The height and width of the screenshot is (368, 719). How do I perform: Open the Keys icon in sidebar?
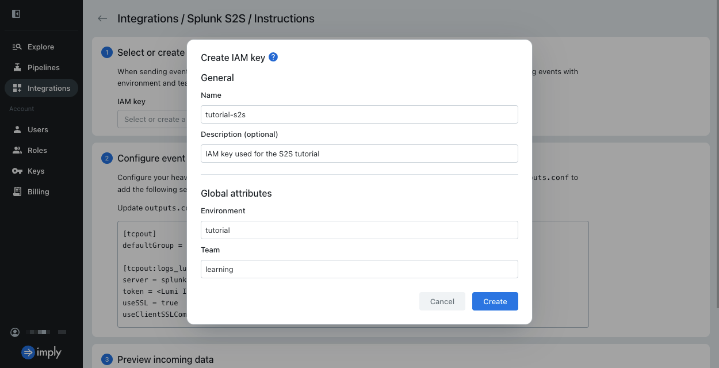click(17, 171)
